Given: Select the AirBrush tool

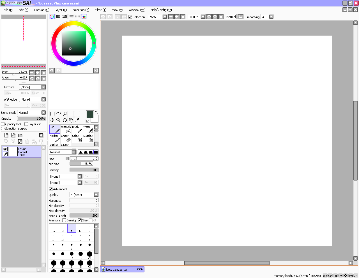Looking at the screenshot, I should (x=66, y=129).
